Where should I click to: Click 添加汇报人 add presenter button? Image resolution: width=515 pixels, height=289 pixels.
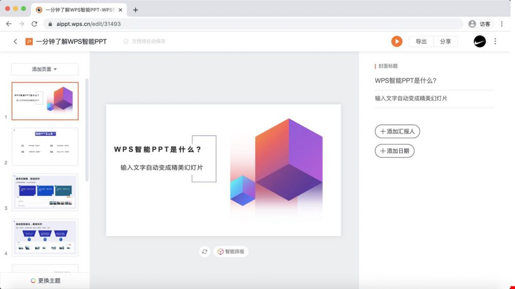(x=397, y=132)
